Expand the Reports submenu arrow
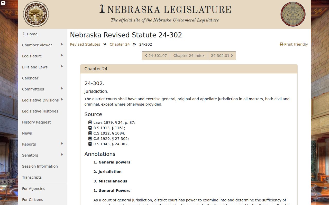 point(62,144)
